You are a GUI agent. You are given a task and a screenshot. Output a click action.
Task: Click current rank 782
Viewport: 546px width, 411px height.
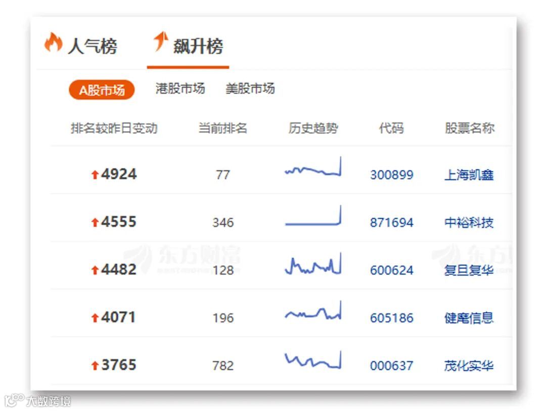223,365
